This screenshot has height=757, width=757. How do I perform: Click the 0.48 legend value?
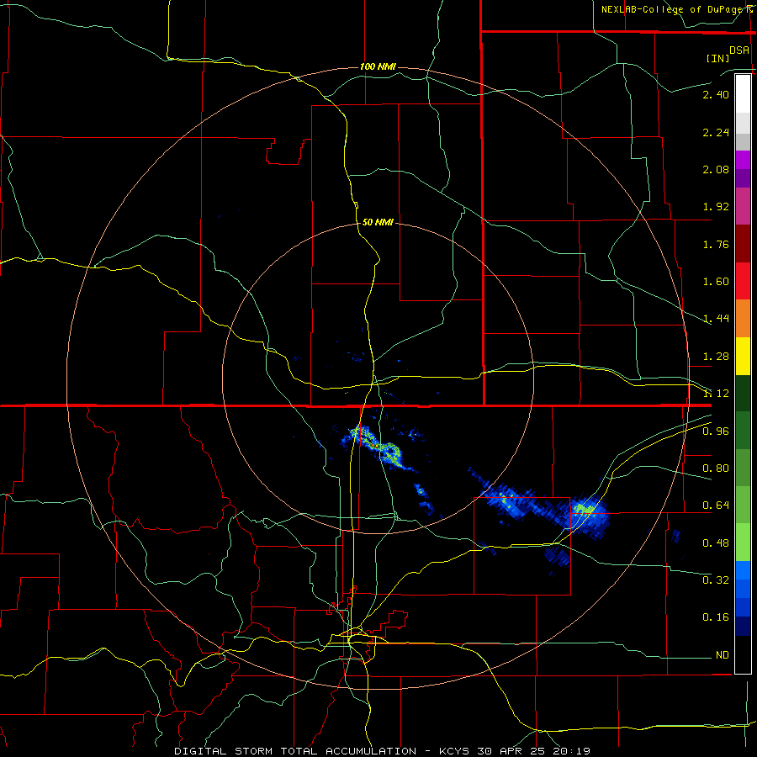click(716, 543)
